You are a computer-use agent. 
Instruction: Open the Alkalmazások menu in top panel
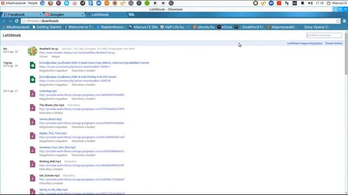(x=13, y=3)
